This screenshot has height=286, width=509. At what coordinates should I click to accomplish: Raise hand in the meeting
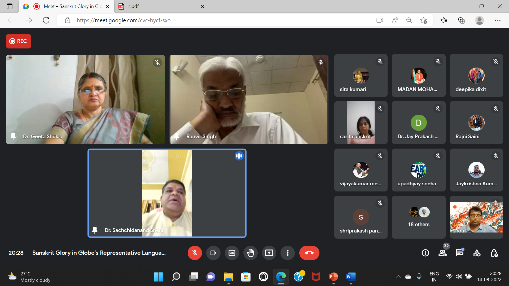click(x=250, y=253)
